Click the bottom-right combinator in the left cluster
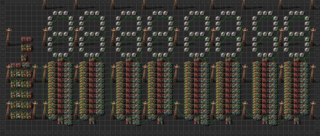The height and width of the screenshot is (136, 320). (29, 116)
